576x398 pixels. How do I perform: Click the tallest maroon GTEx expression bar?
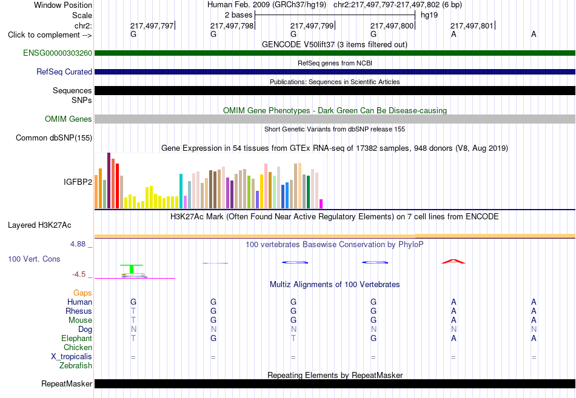coord(109,181)
